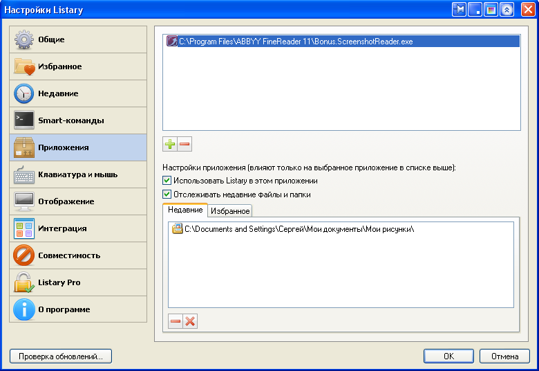Toggle Использовать Listary в этом приложении checkbox
Viewport: 539px width, 371px height.
coord(167,180)
